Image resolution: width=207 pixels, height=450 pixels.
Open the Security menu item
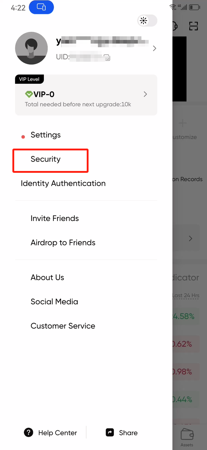[46, 159]
